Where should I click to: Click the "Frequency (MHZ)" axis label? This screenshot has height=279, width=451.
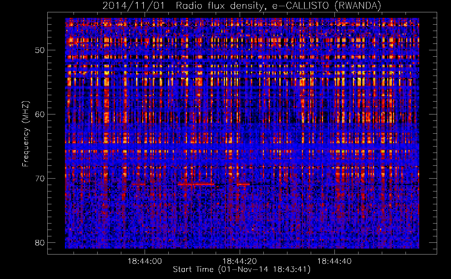(26, 134)
